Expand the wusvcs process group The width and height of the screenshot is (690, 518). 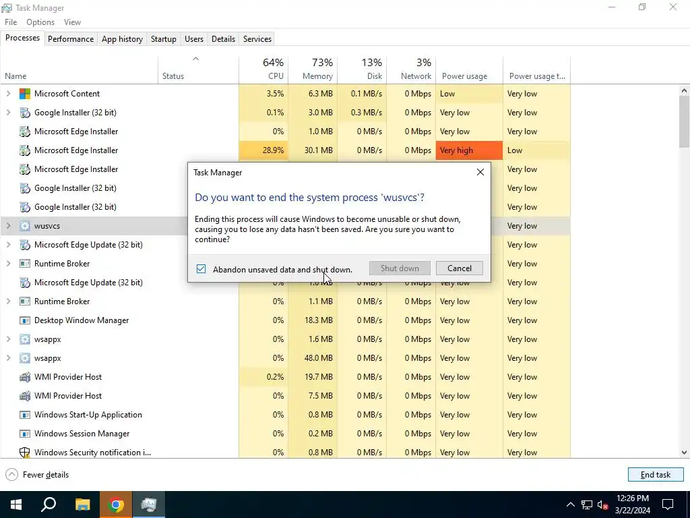click(x=8, y=226)
